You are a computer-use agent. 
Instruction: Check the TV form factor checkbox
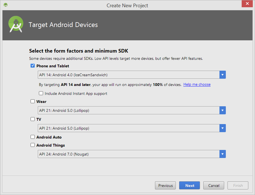point(32,119)
